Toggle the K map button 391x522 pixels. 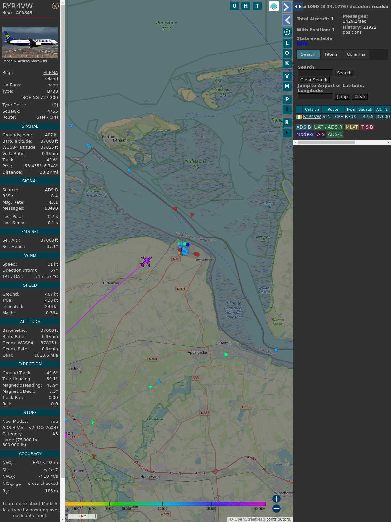(287, 63)
